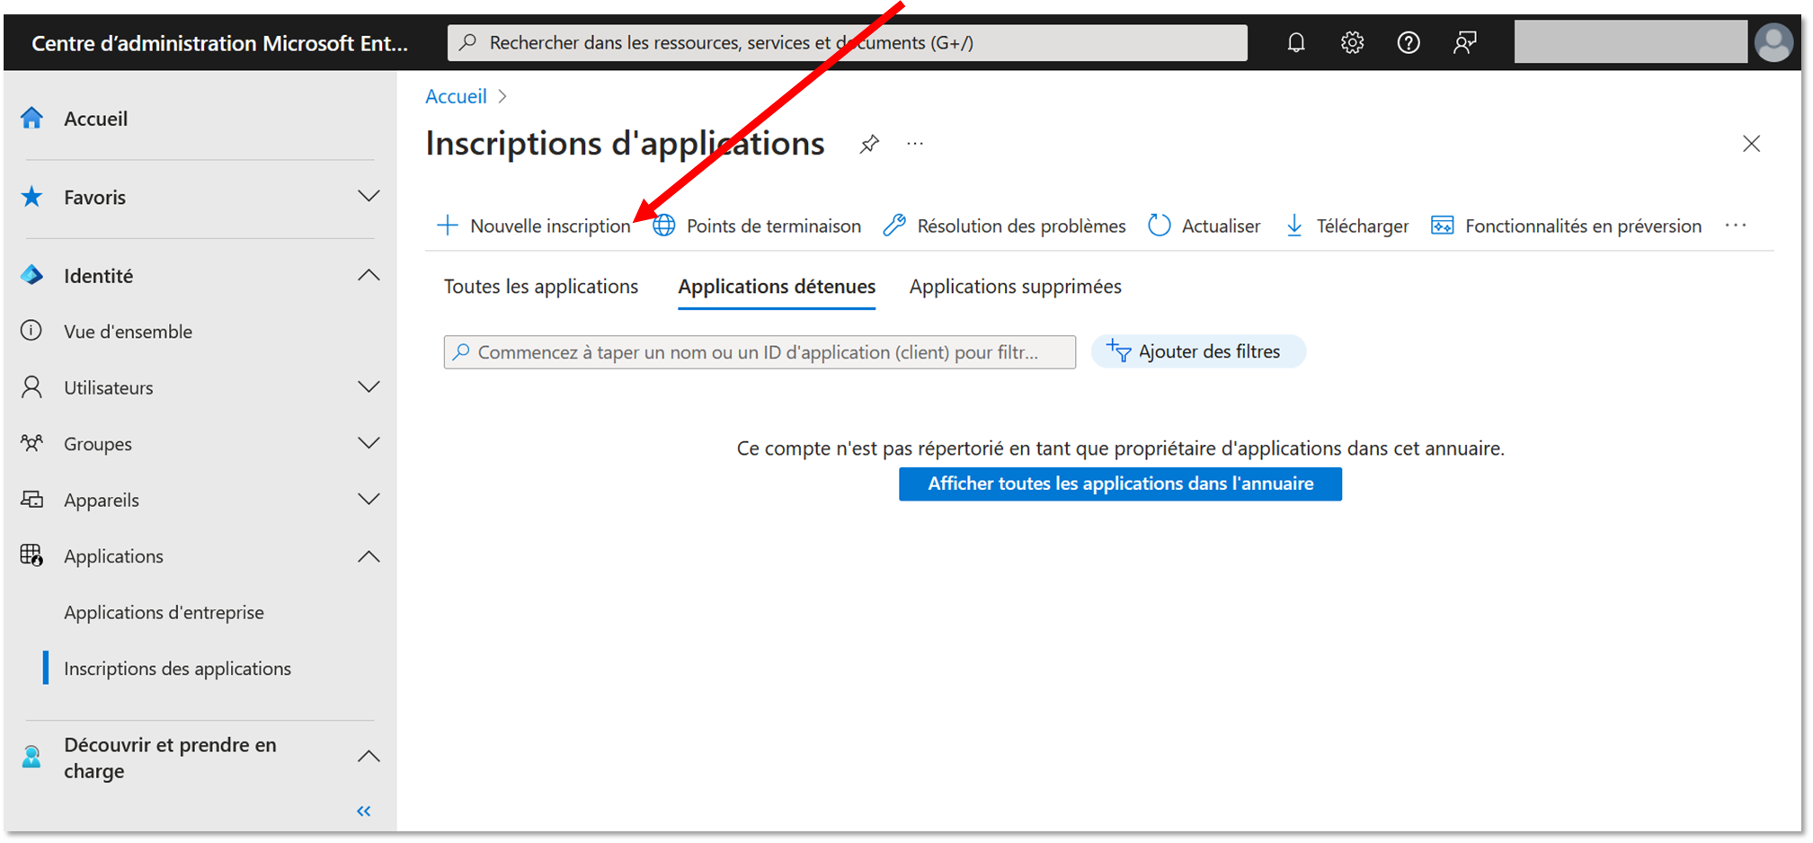
Task: Click the Applications grid icon
Action: pos(31,555)
